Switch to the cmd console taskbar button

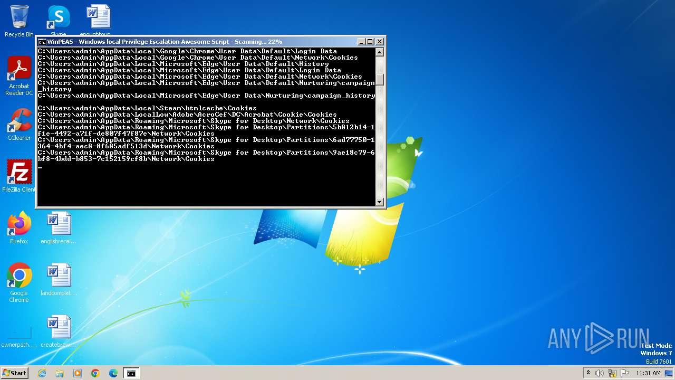pos(131,373)
